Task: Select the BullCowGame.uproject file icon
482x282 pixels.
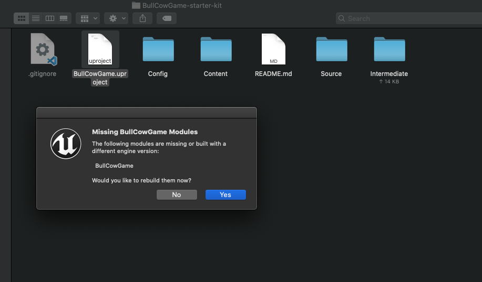Action: (x=100, y=49)
